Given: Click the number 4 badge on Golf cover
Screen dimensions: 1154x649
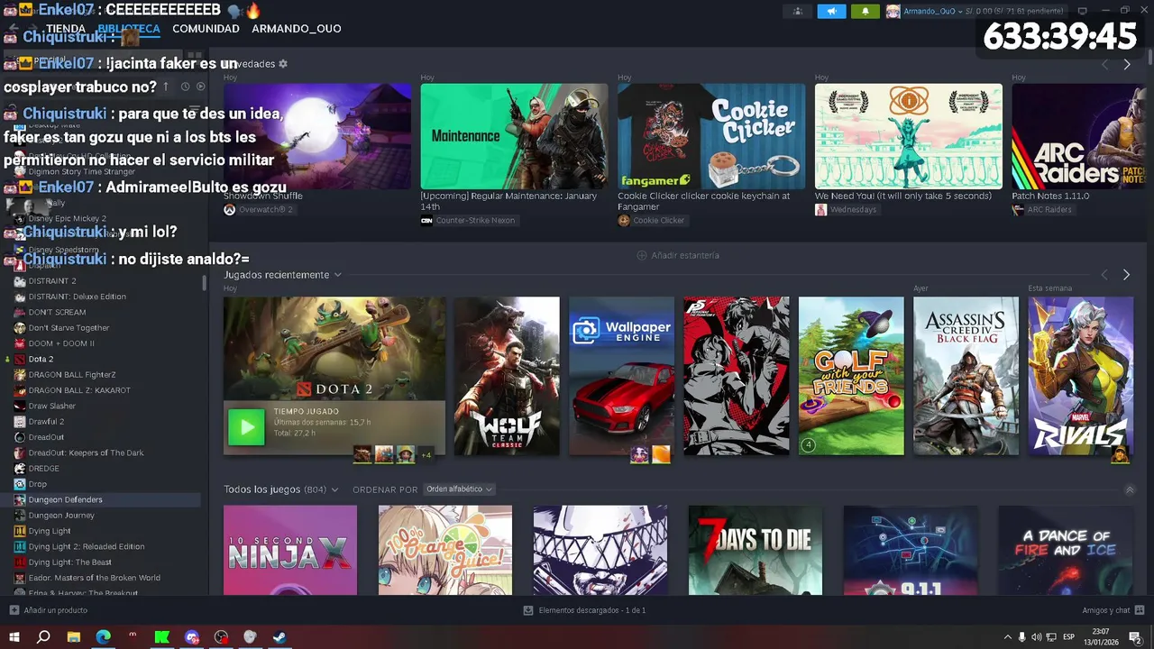Looking at the screenshot, I should (809, 444).
